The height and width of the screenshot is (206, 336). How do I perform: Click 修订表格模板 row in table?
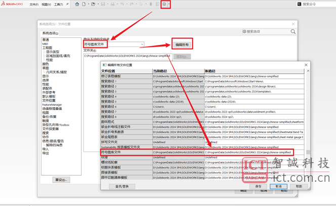tap(202, 76)
